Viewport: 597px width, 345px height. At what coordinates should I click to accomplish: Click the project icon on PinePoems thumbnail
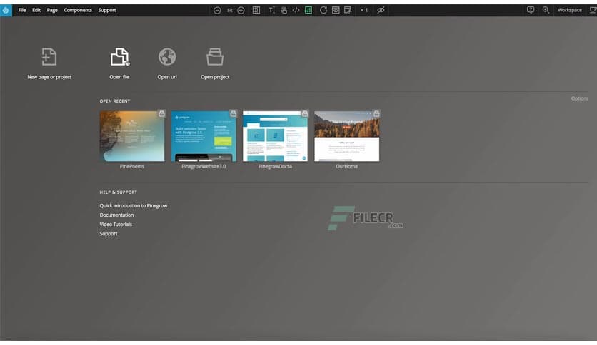coord(161,113)
